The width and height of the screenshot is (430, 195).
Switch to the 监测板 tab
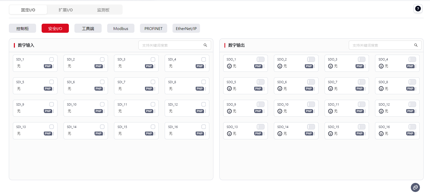103,10
